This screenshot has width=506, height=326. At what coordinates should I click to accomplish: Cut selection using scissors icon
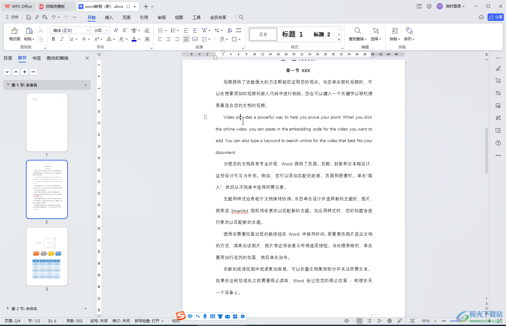coord(41,30)
